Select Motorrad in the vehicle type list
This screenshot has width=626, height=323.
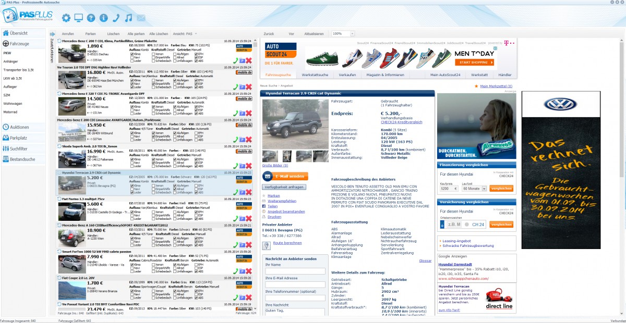click(11, 111)
